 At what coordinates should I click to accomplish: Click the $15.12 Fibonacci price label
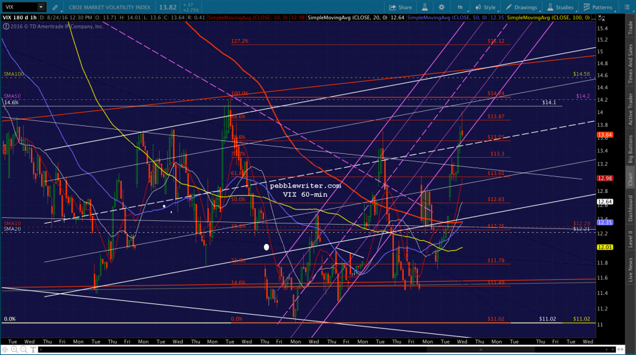(496, 42)
